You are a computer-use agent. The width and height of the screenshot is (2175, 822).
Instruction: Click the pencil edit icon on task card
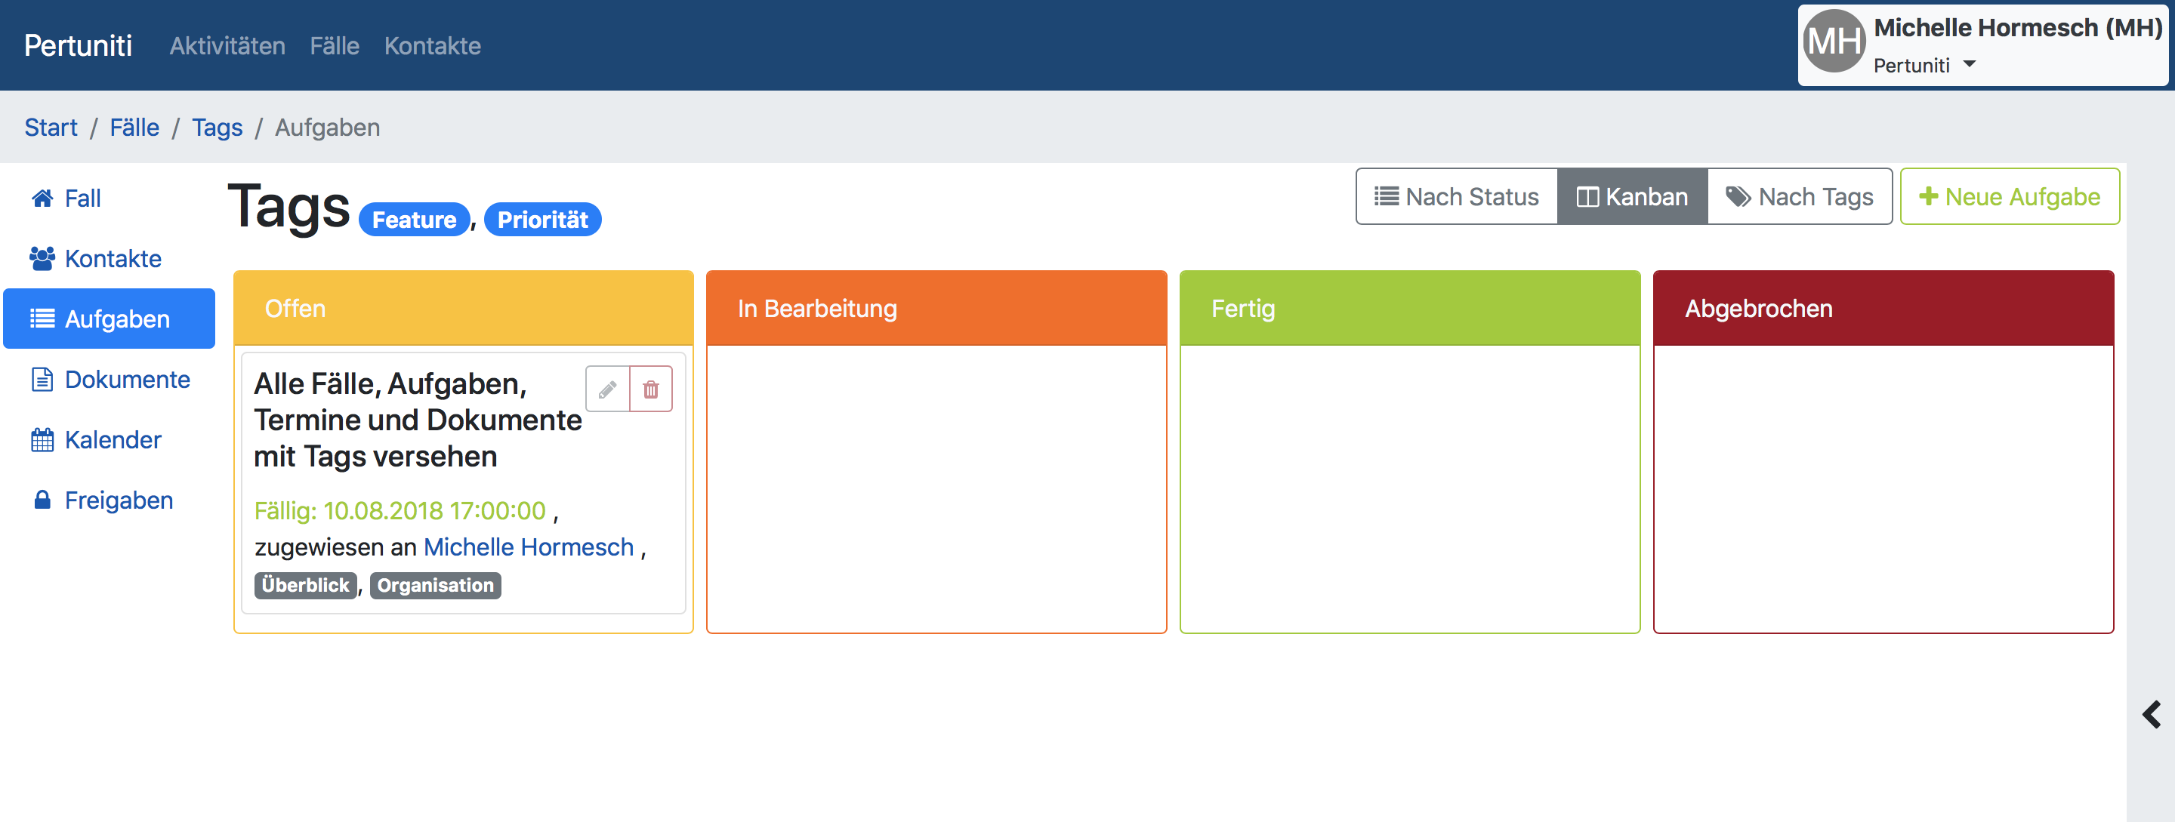[x=607, y=389]
